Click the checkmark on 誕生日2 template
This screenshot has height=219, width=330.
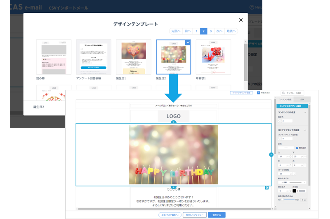(188, 42)
